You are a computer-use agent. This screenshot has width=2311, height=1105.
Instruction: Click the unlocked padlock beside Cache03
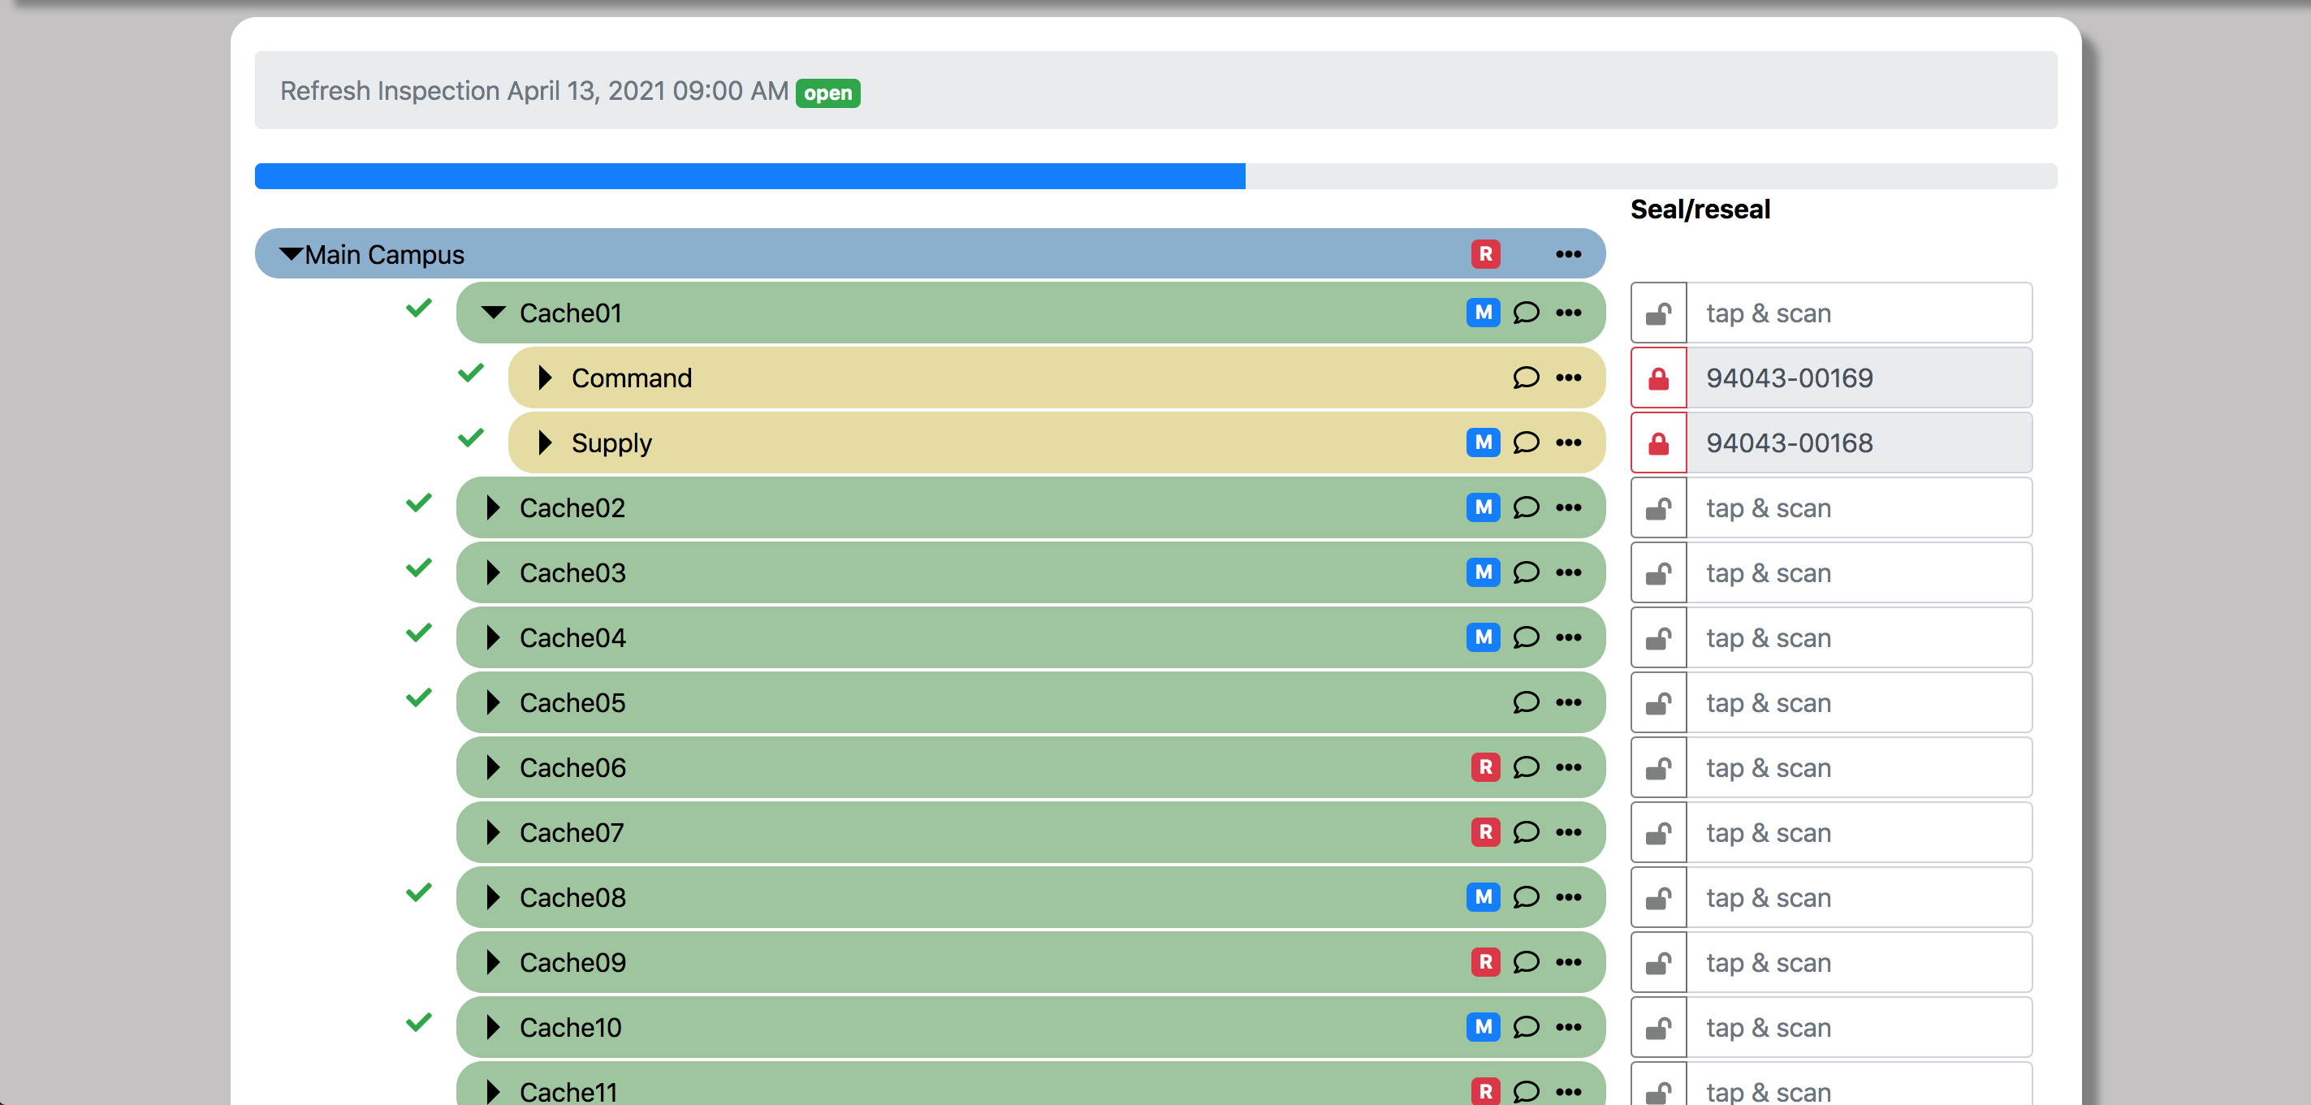point(1658,572)
